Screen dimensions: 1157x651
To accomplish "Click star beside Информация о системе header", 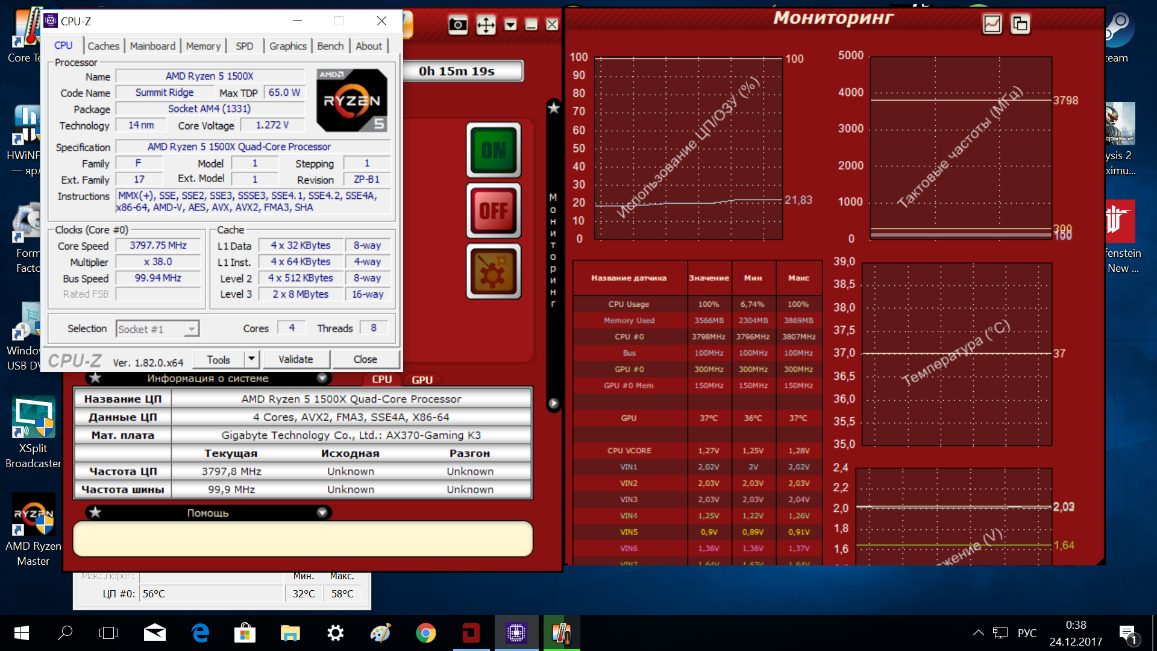I will 95,378.
